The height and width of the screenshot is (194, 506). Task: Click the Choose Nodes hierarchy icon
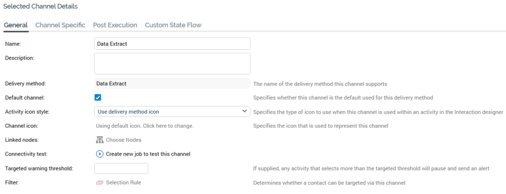[x=100, y=140]
